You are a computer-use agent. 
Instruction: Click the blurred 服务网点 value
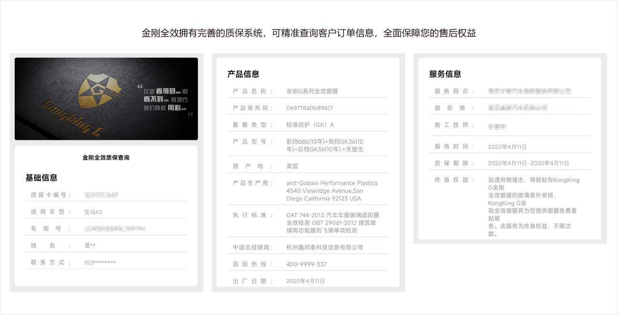529,91
